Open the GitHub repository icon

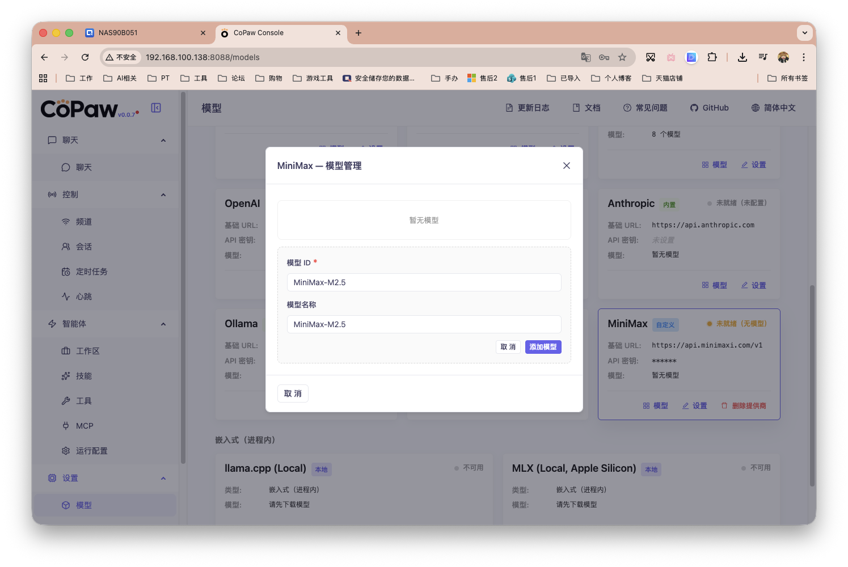(x=694, y=107)
